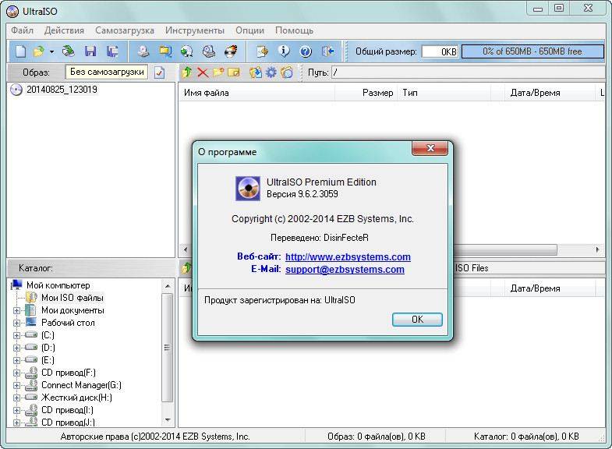Click status text Образ: 0 файла(ов), 0 KB
The image size is (612, 449).
click(x=377, y=437)
